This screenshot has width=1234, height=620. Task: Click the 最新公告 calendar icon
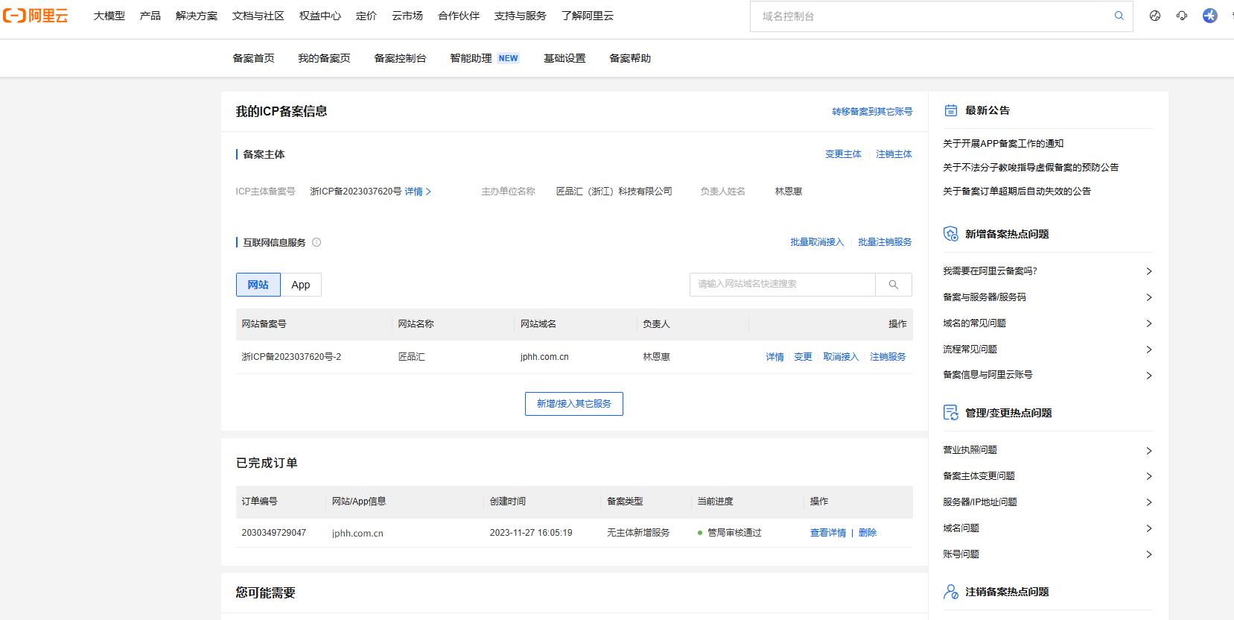click(951, 110)
